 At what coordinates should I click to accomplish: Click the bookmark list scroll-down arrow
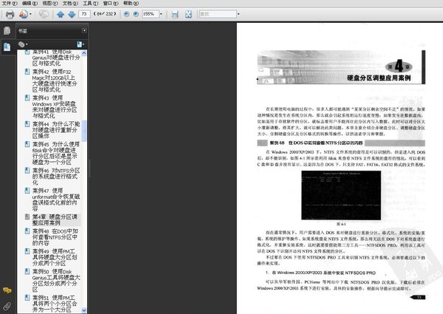(84, 310)
